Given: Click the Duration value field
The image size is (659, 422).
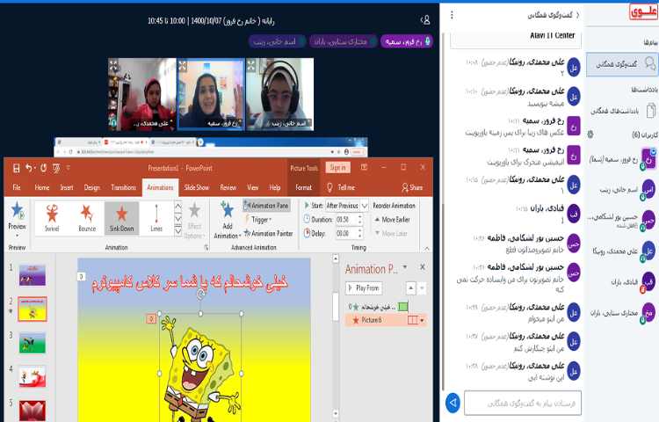Looking at the screenshot, I should point(345,220).
